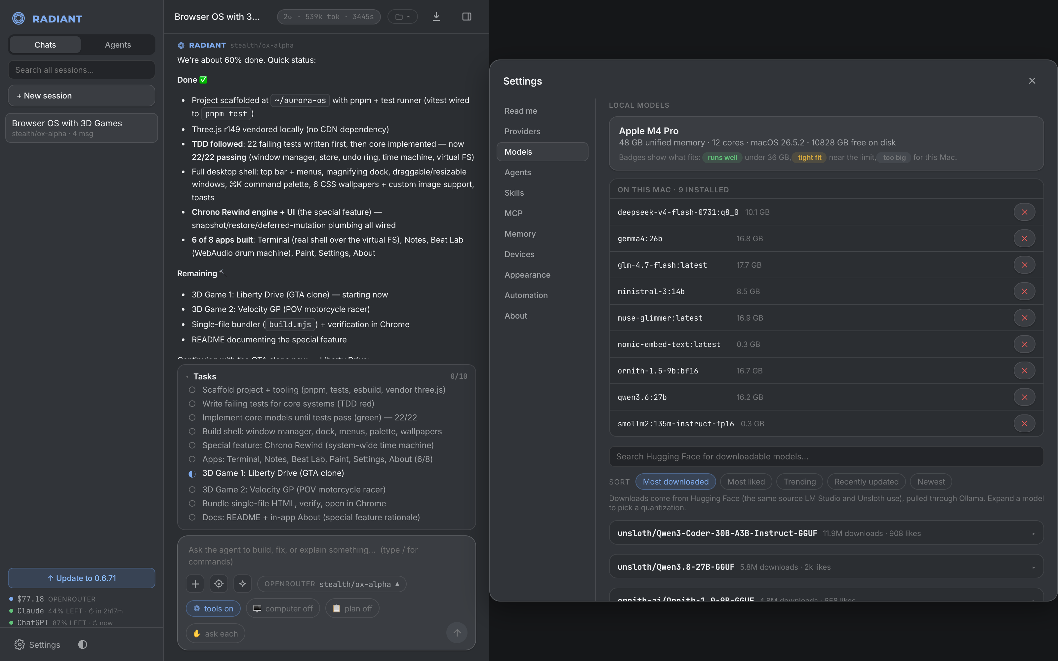Open Devices settings section
1058x661 pixels.
pyautogui.click(x=543, y=254)
